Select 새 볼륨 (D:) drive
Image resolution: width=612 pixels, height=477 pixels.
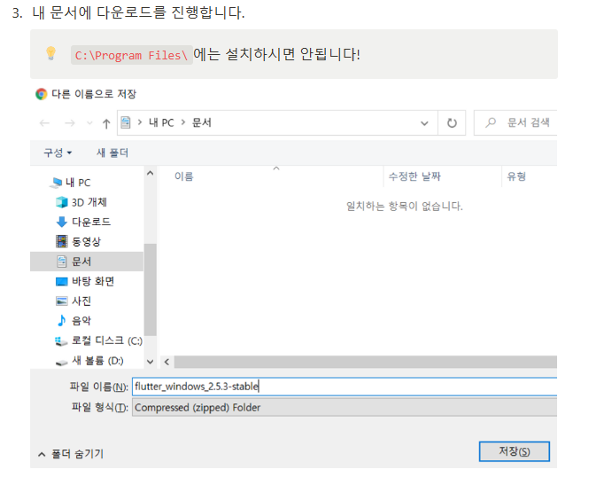tap(97, 361)
